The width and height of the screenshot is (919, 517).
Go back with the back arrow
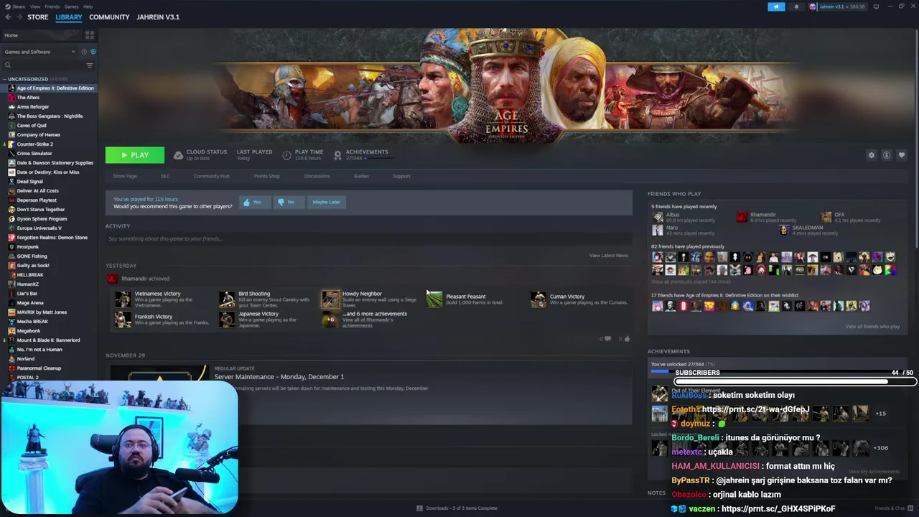(9, 17)
